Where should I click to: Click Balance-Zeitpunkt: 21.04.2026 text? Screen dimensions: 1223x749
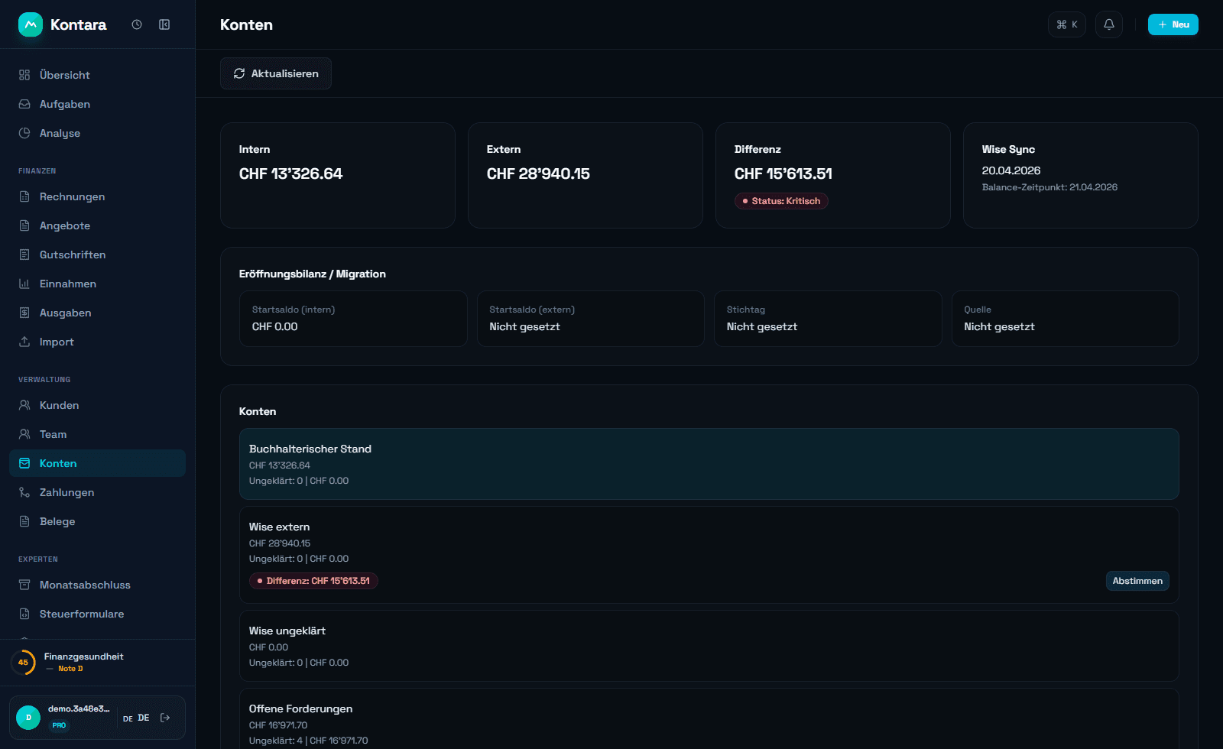point(1049,187)
